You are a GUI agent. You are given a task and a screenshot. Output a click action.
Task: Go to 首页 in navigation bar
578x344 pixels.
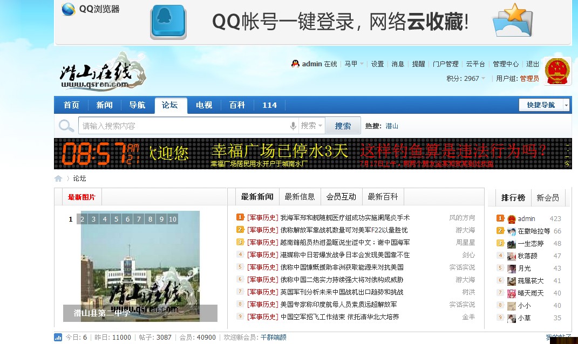click(x=71, y=105)
